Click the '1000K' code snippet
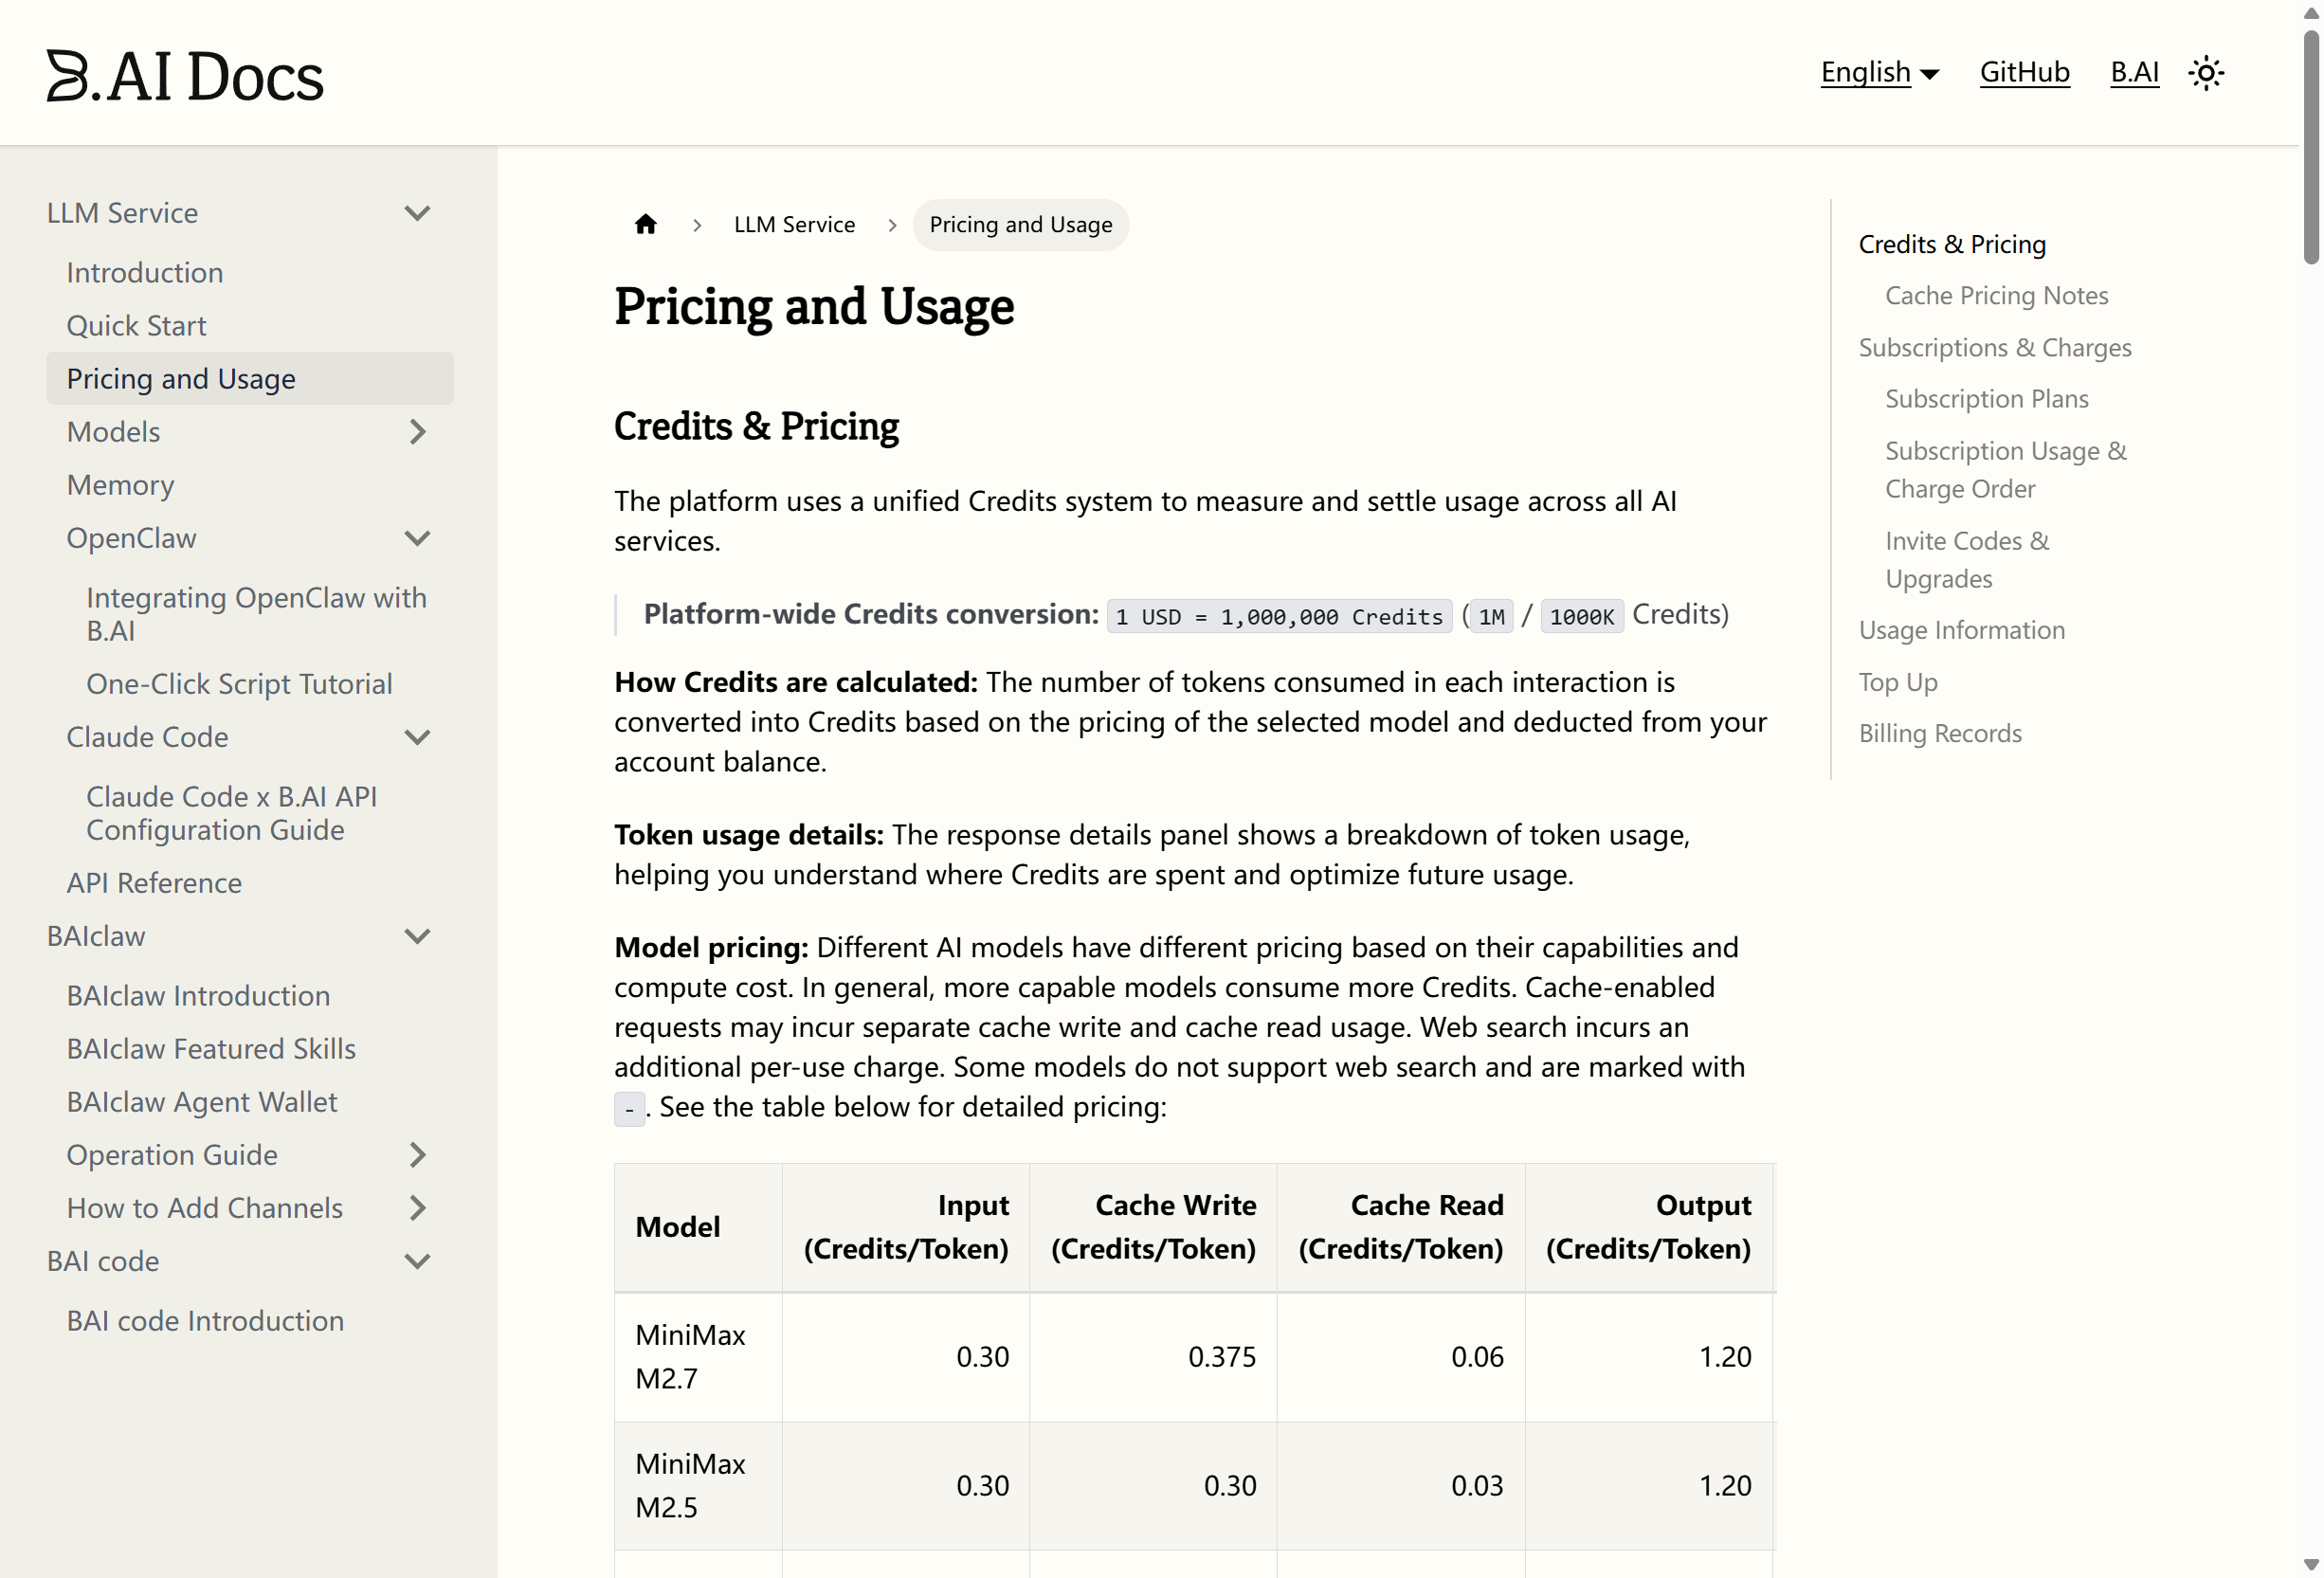Viewport: 2324px width, 1578px height. pyautogui.click(x=1582, y=617)
